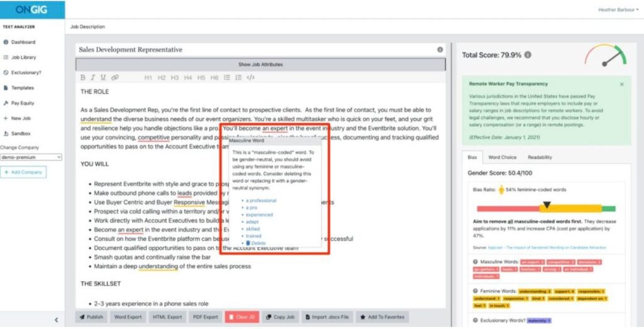Click the underlined word 'leads' in the bullet list
The height and width of the screenshot is (329, 644).
coord(184,193)
